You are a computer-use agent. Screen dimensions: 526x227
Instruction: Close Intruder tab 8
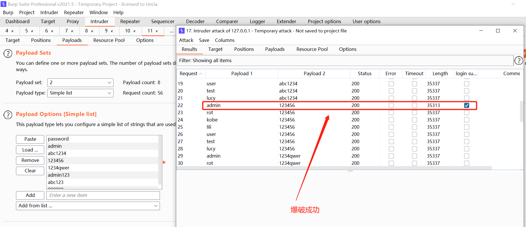tap(92, 31)
